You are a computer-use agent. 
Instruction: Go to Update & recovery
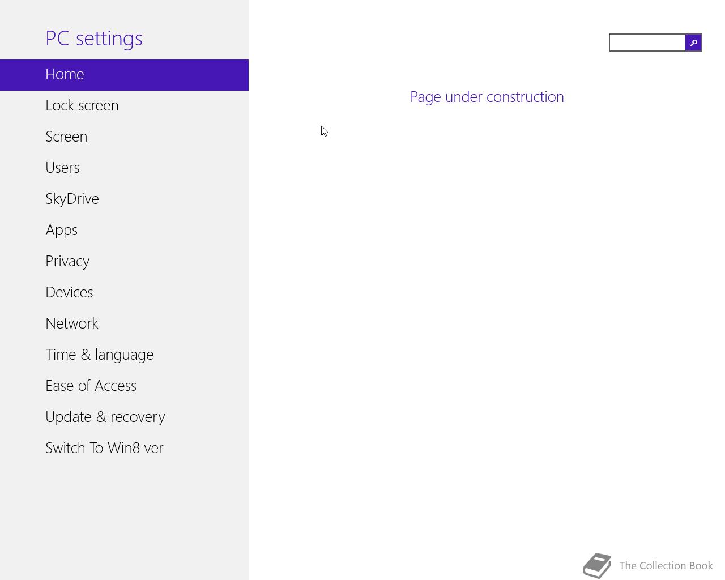(x=105, y=417)
